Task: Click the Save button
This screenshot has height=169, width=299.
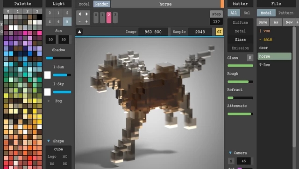Action: click(263, 22)
